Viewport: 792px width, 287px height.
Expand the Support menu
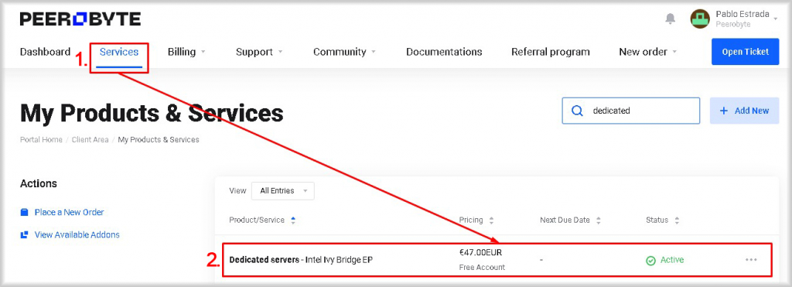259,52
